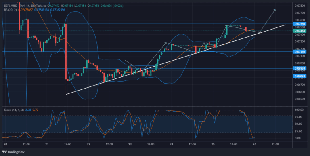Click the date 22 on time axis
310x156 pixels.
88,145
